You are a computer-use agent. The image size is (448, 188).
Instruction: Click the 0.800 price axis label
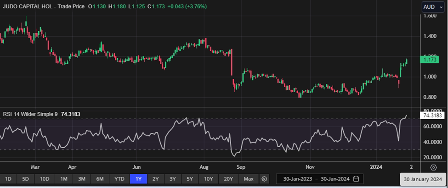click(x=430, y=97)
